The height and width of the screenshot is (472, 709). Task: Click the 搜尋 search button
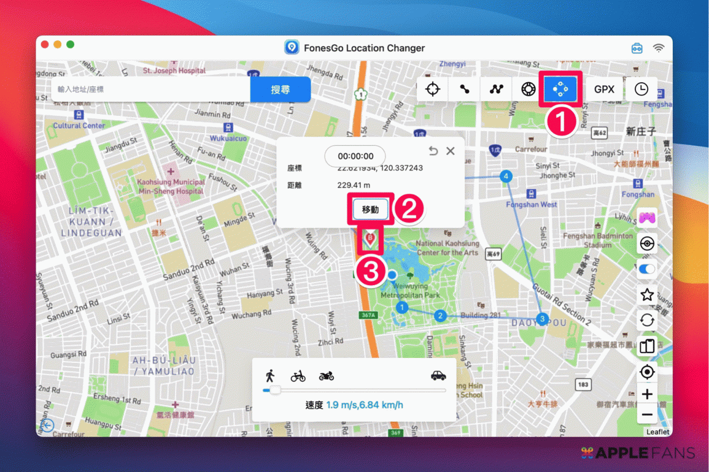point(280,89)
